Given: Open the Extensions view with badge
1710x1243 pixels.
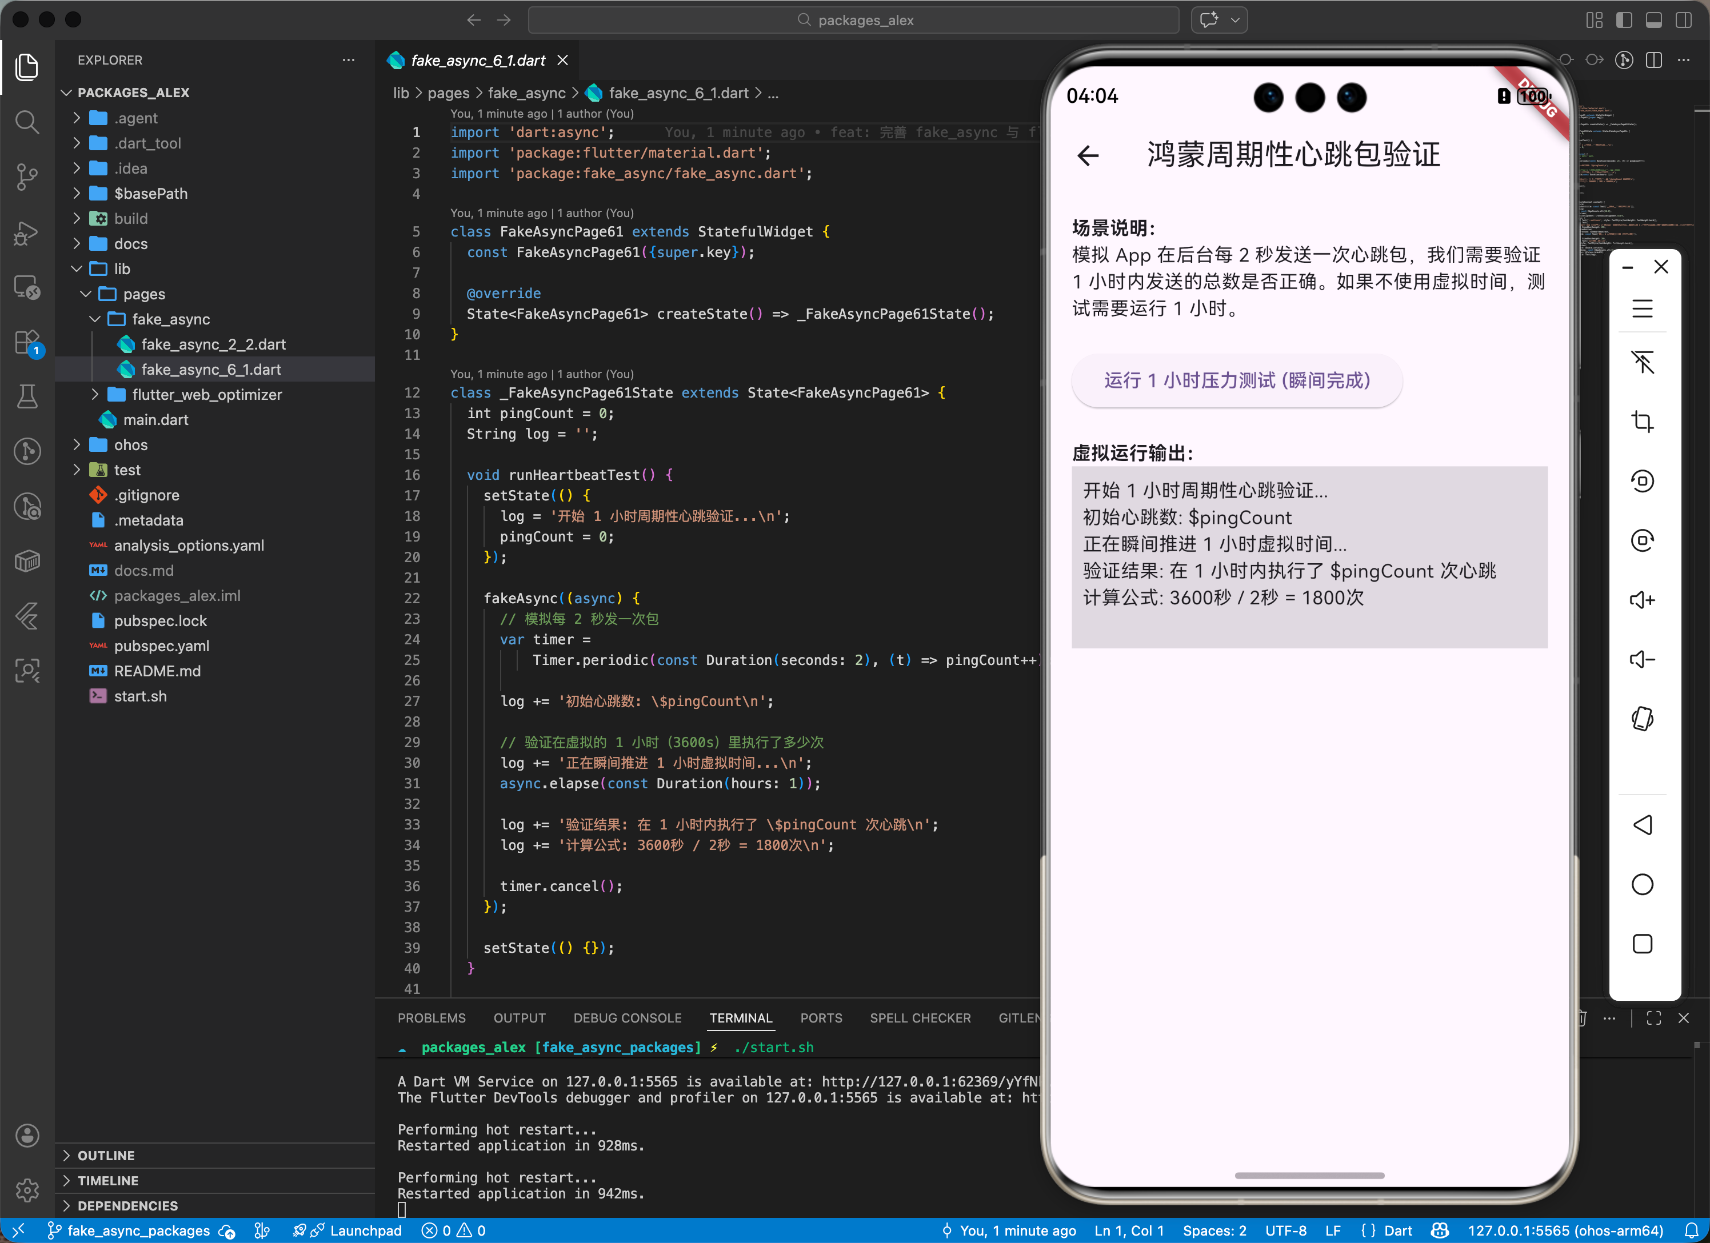Looking at the screenshot, I should [27, 342].
